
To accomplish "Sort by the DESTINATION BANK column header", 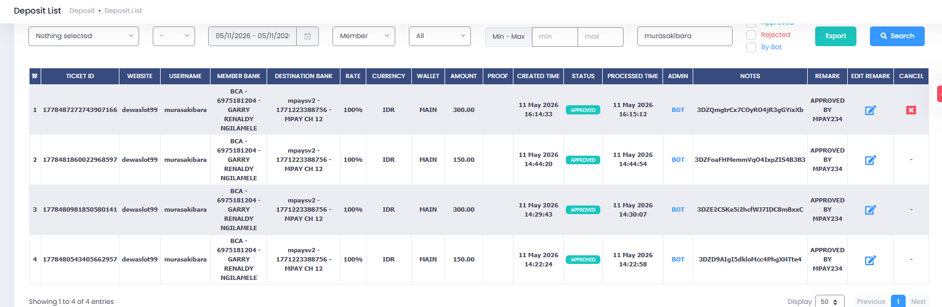I will [304, 76].
